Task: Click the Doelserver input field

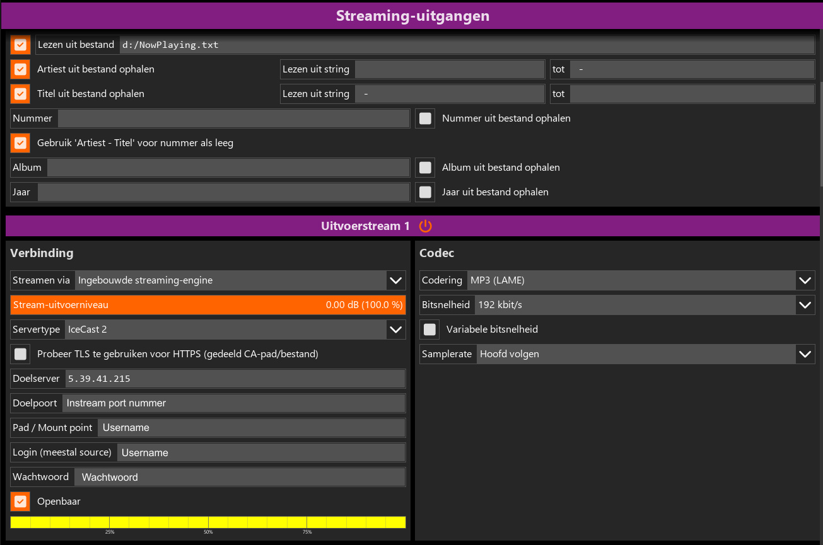Action: pos(235,379)
